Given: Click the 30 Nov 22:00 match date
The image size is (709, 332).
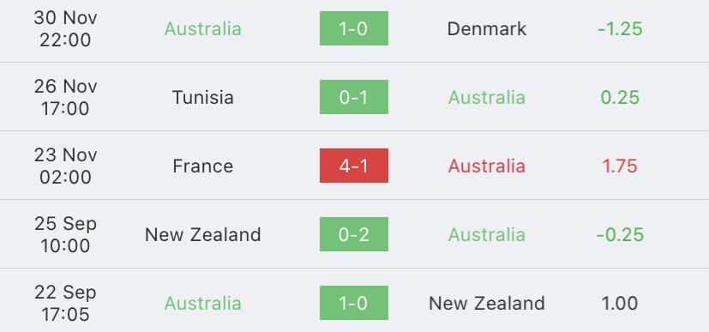Looking at the screenshot, I should pos(65,28).
